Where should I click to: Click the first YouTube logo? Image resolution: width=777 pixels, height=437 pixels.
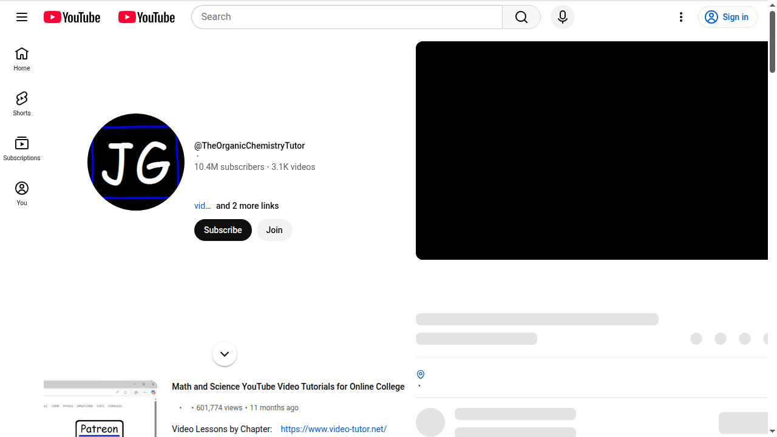tap(72, 18)
